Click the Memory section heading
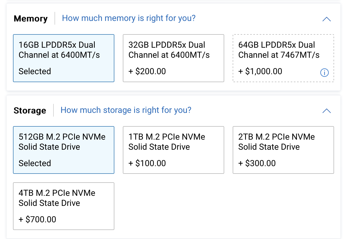Image resolution: width=360 pixels, height=239 pixels. tap(31, 19)
